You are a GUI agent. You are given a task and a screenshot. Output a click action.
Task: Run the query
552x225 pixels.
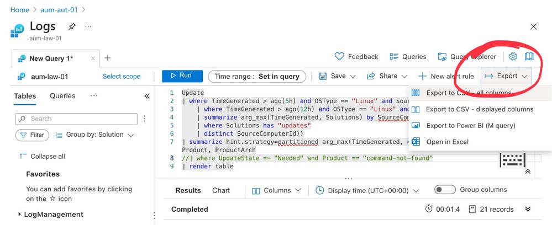[x=182, y=76]
